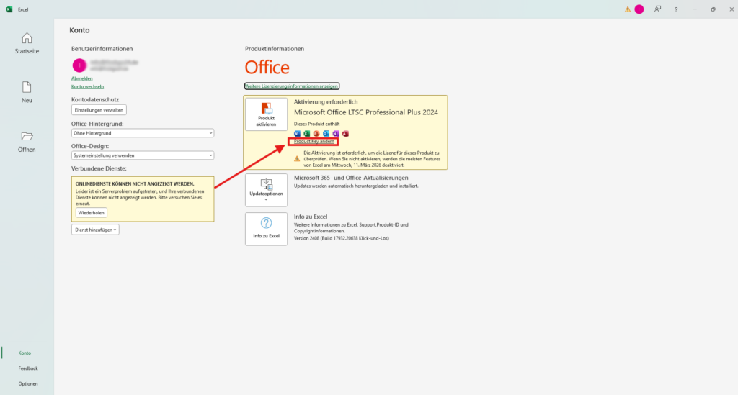The width and height of the screenshot is (738, 395).
Task: Click the pink account avatar in title bar
Action: point(639,9)
